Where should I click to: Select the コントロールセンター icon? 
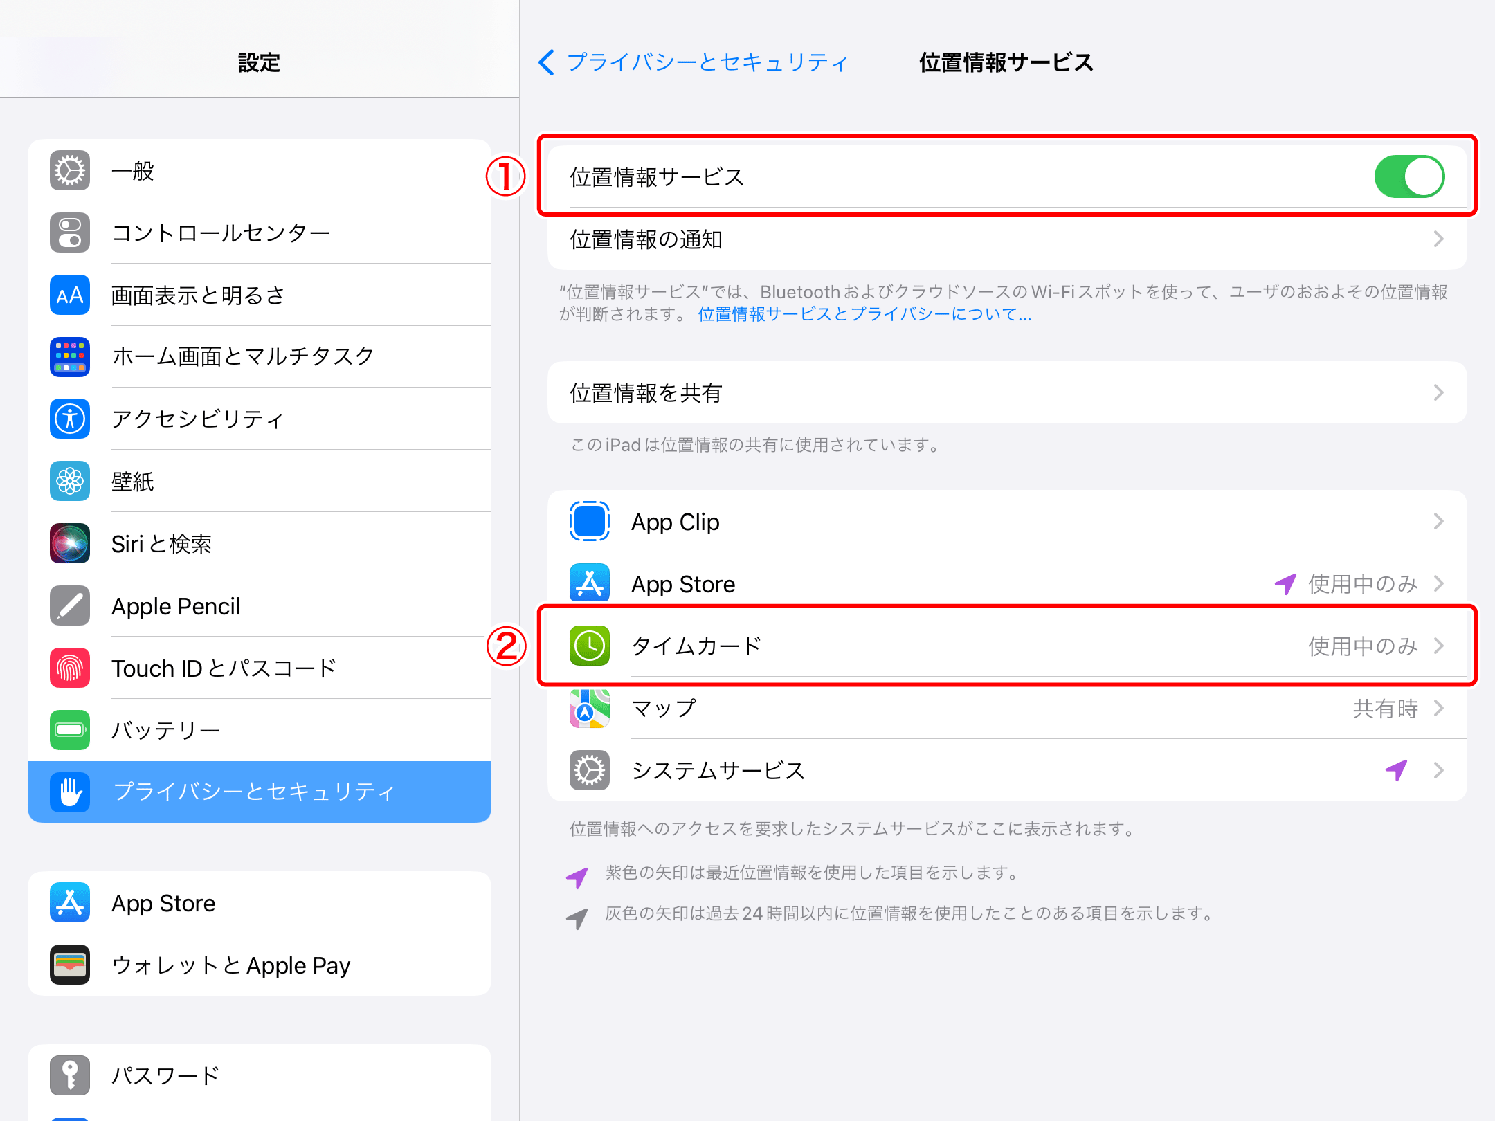click(69, 233)
